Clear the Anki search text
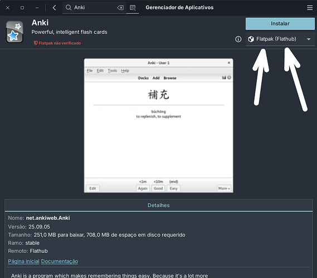317x278 pixels. 120,8
